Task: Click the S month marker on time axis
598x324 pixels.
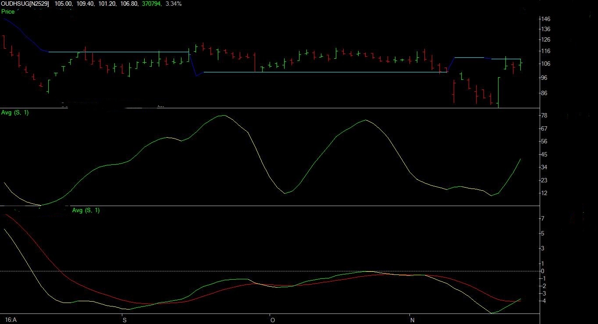Action: pos(125,320)
